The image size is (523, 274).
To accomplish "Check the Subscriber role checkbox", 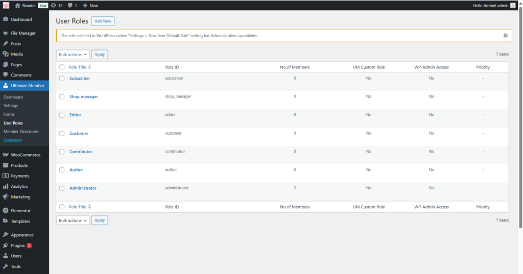I will click(62, 79).
